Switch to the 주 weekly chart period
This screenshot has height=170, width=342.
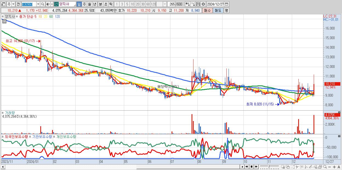tap(84, 4)
